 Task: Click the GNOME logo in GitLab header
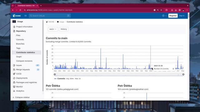(x=17, y=16)
